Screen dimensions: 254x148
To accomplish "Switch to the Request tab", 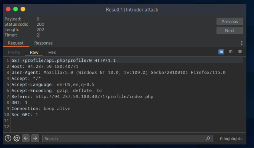I will [16, 43].
